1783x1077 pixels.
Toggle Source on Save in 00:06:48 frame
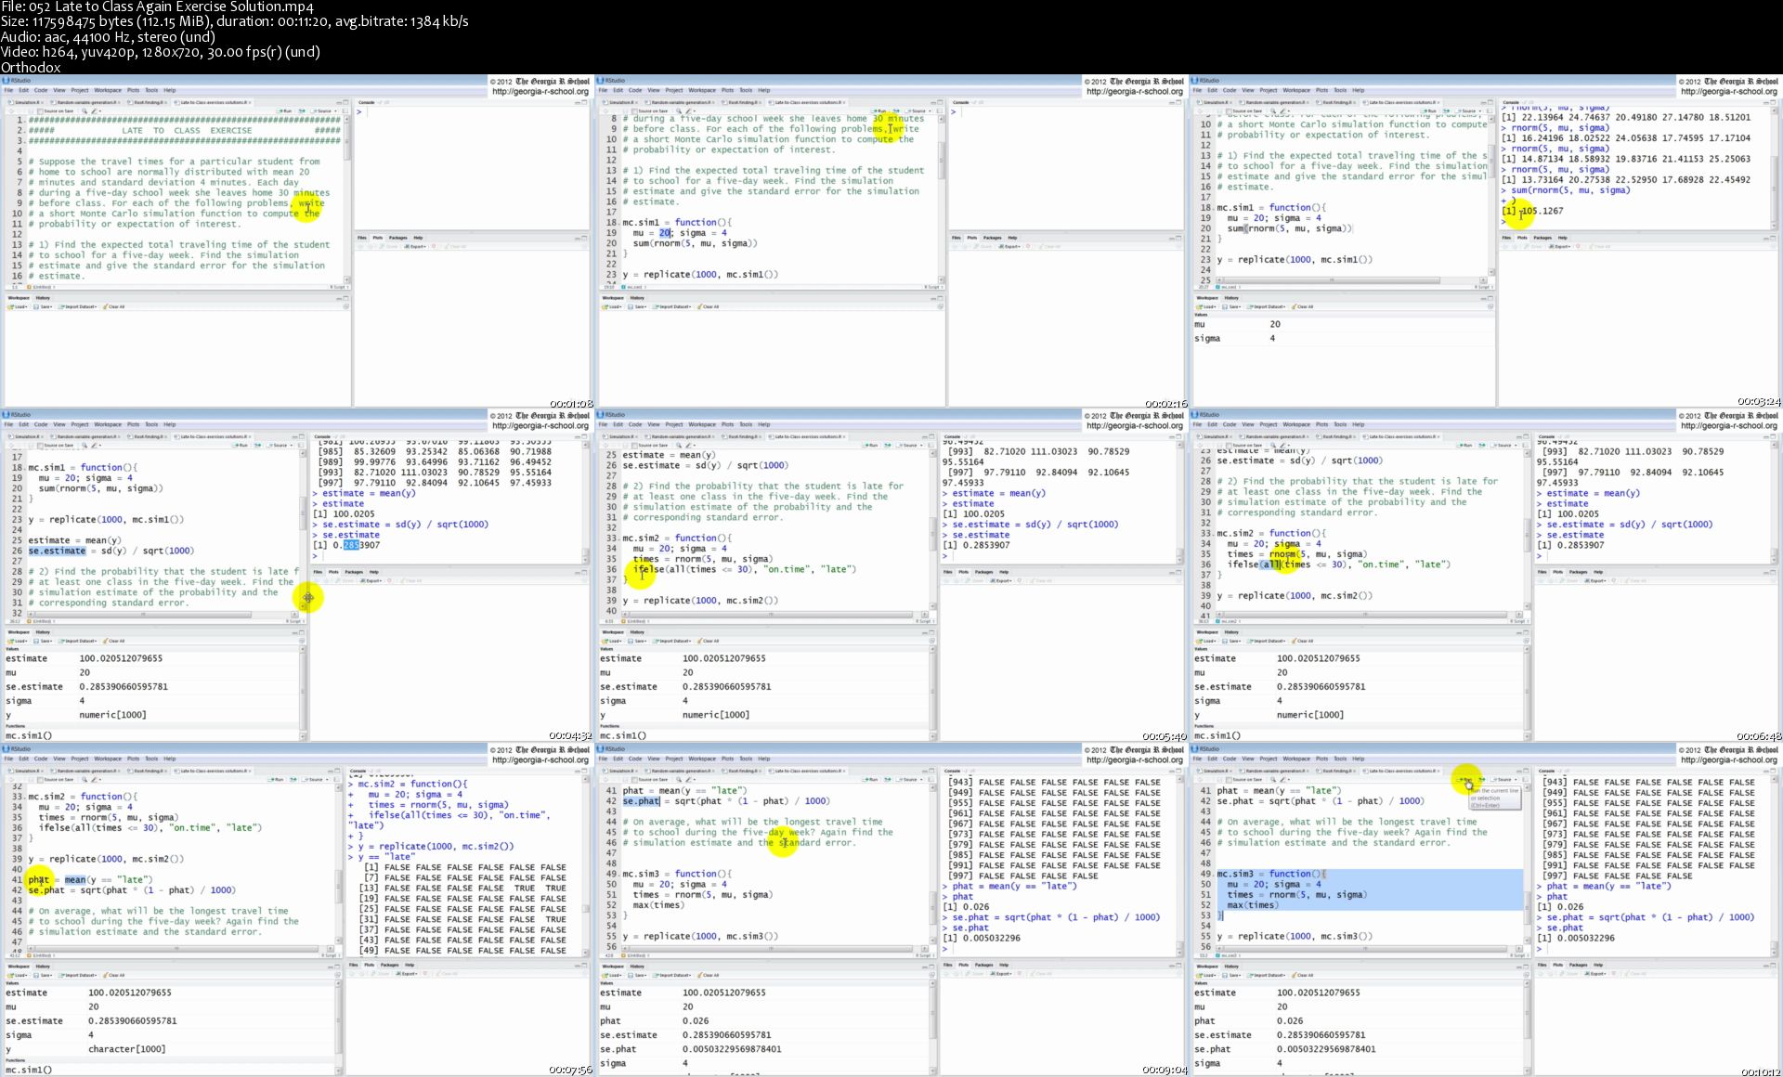1229,445
